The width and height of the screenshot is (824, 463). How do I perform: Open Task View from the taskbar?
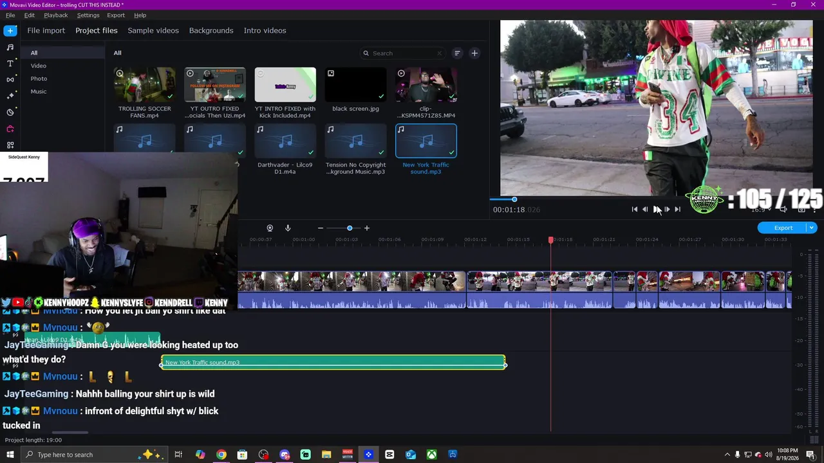pos(178,455)
